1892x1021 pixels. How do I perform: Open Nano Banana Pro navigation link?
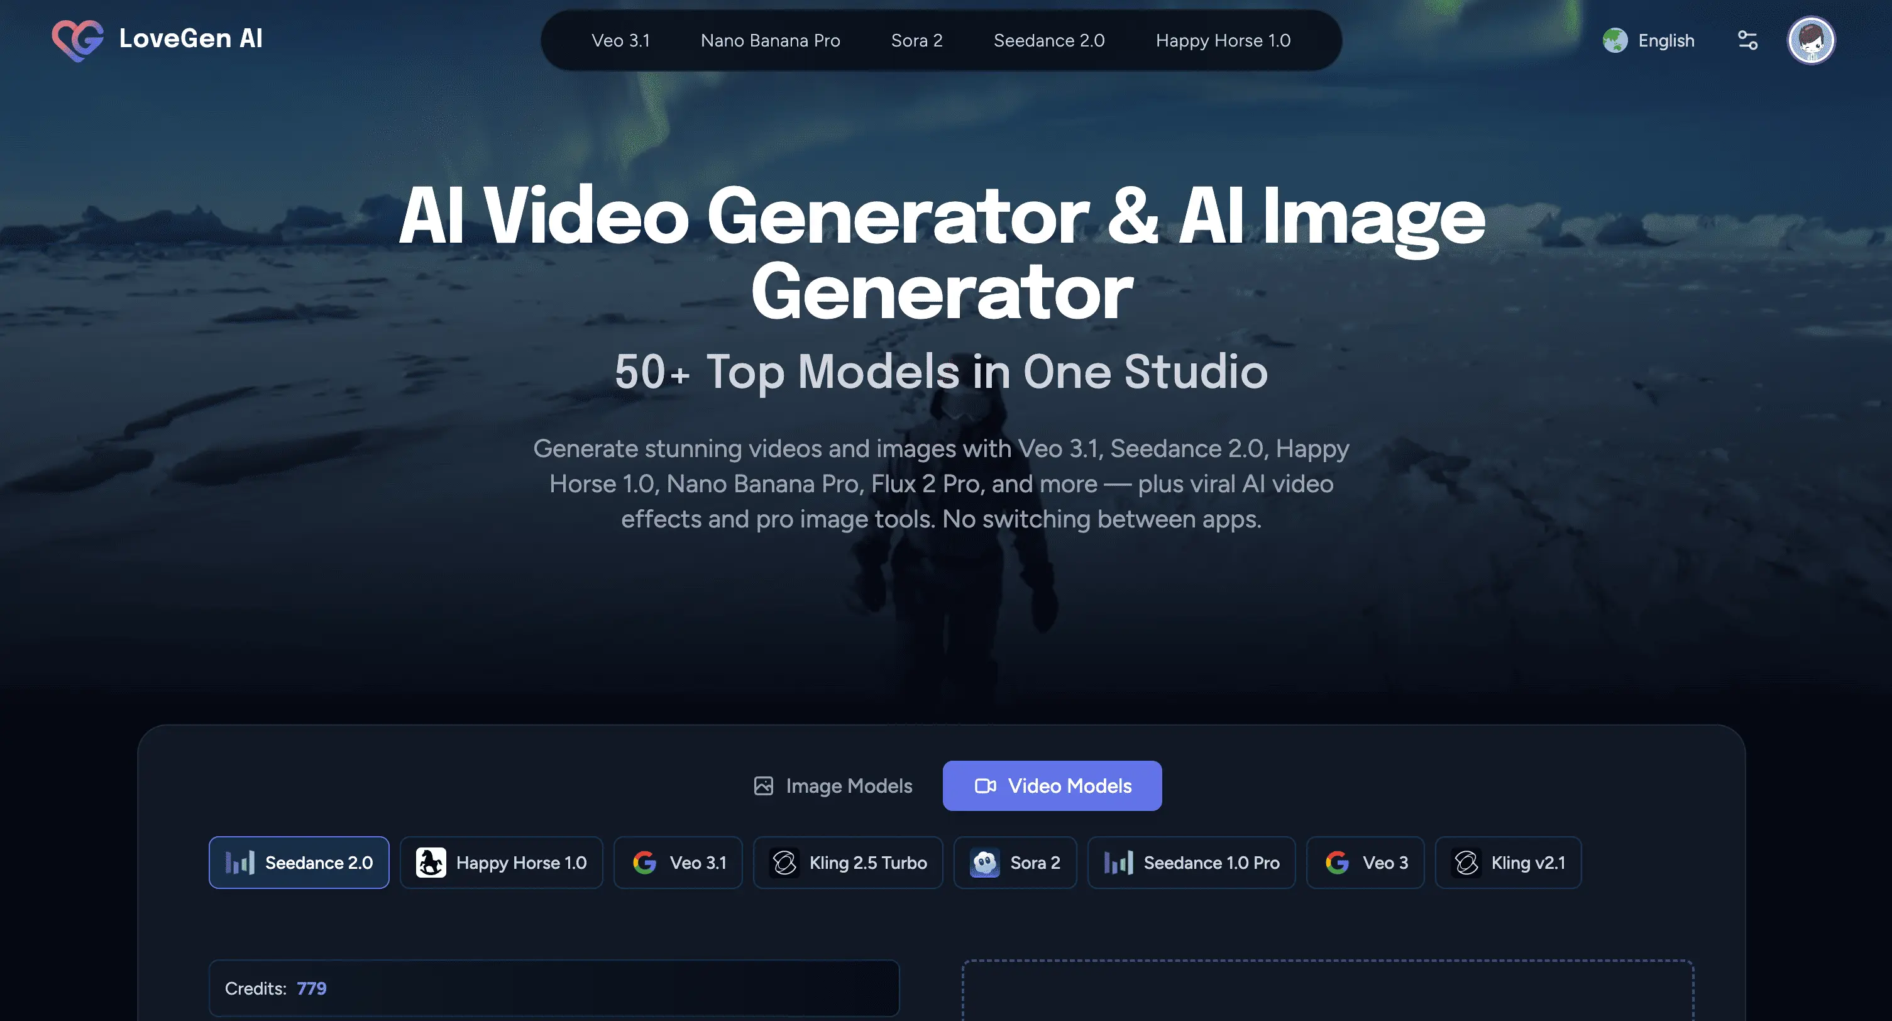click(770, 40)
